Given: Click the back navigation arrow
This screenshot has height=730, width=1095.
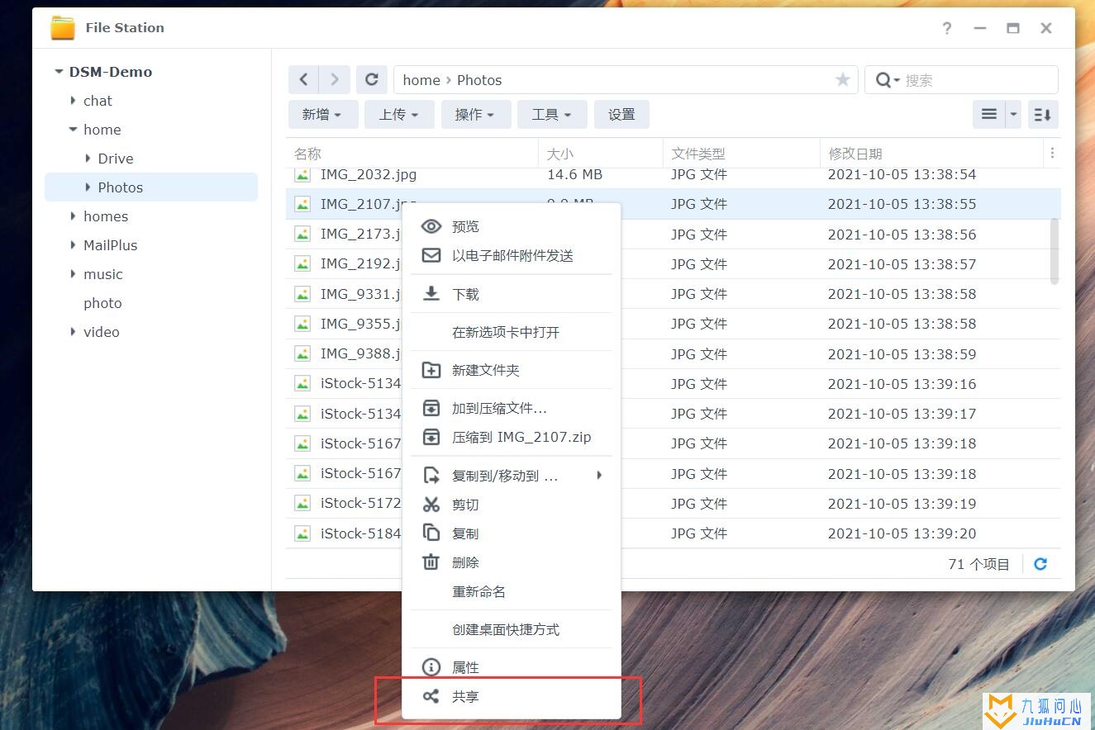Looking at the screenshot, I should pyautogui.click(x=303, y=79).
